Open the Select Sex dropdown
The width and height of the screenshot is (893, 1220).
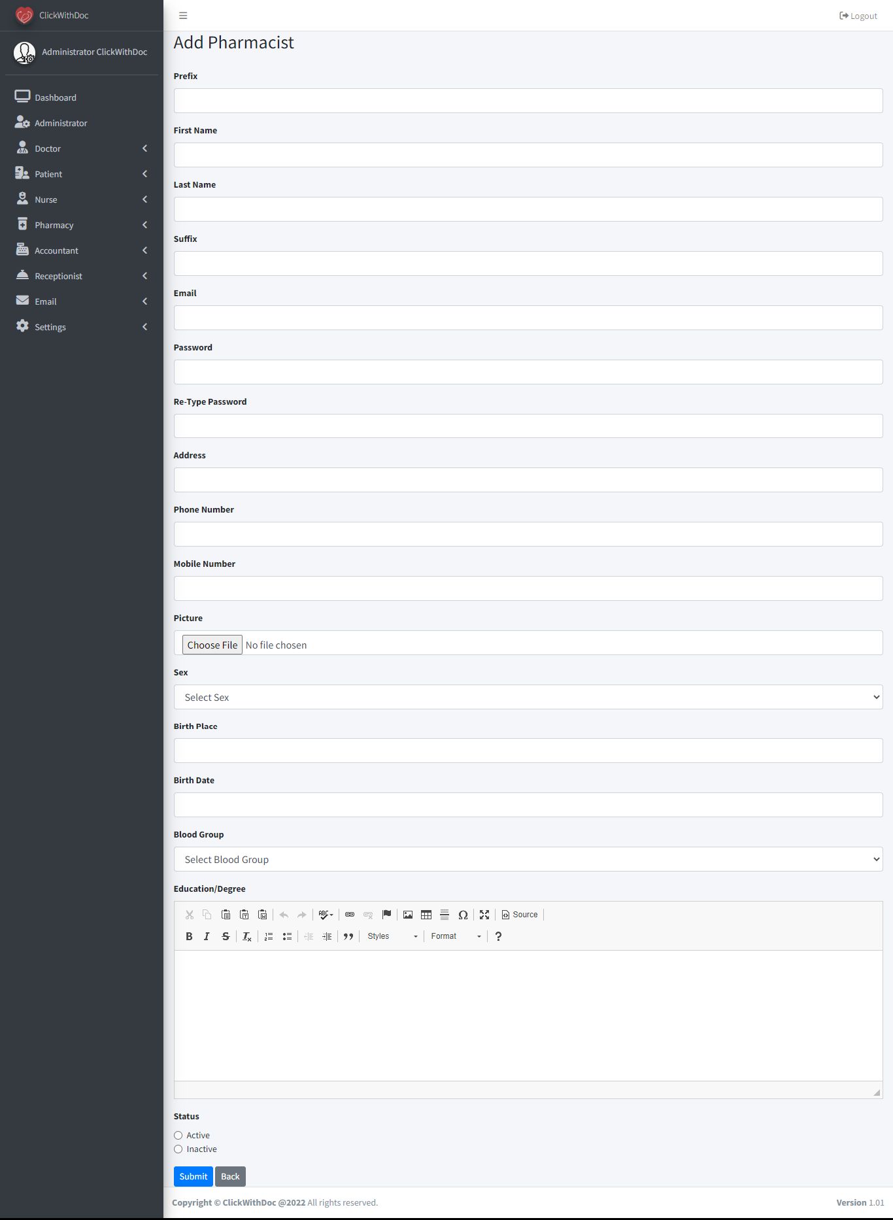(x=528, y=697)
